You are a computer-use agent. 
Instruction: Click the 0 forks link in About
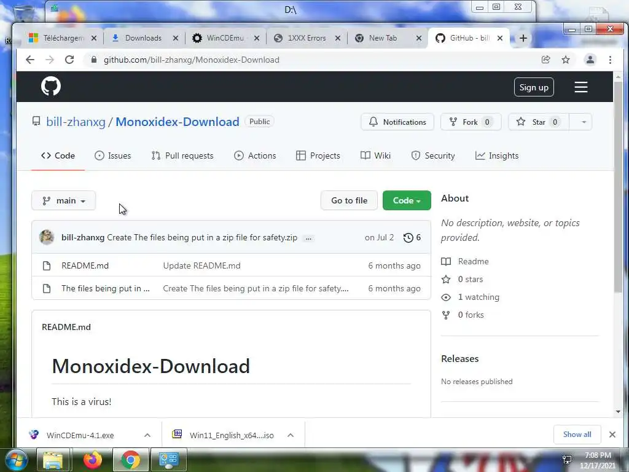point(471,315)
